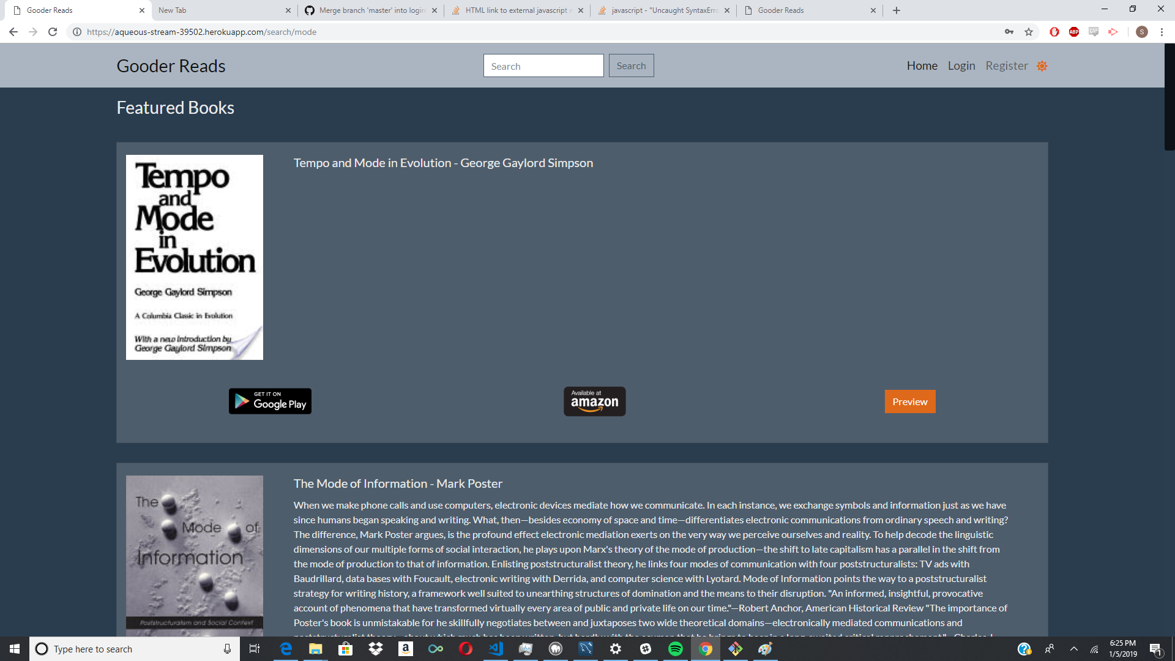Click the page vertical scrollbar thumb
Viewport: 1175px width, 661px height.
coord(1169,97)
